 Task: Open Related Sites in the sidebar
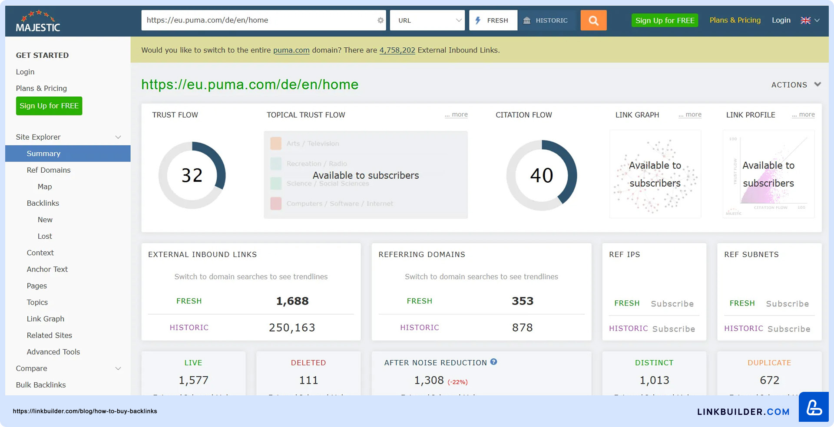coord(50,335)
